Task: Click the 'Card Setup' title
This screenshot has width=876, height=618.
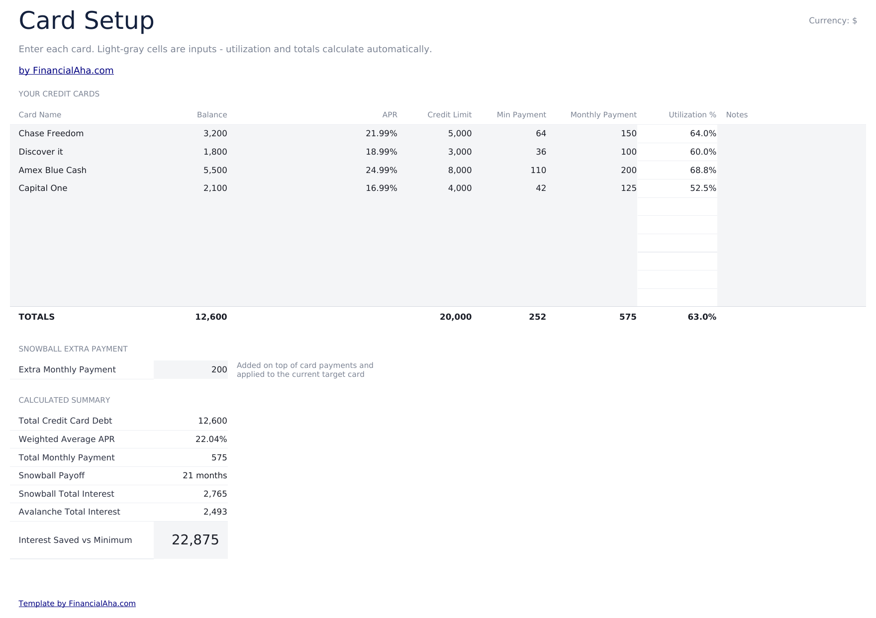Action: pyautogui.click(x=87, y=21)
